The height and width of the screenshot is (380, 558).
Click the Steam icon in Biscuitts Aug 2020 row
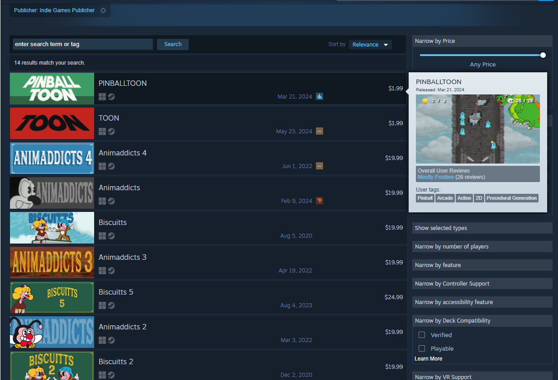[111, 236]
